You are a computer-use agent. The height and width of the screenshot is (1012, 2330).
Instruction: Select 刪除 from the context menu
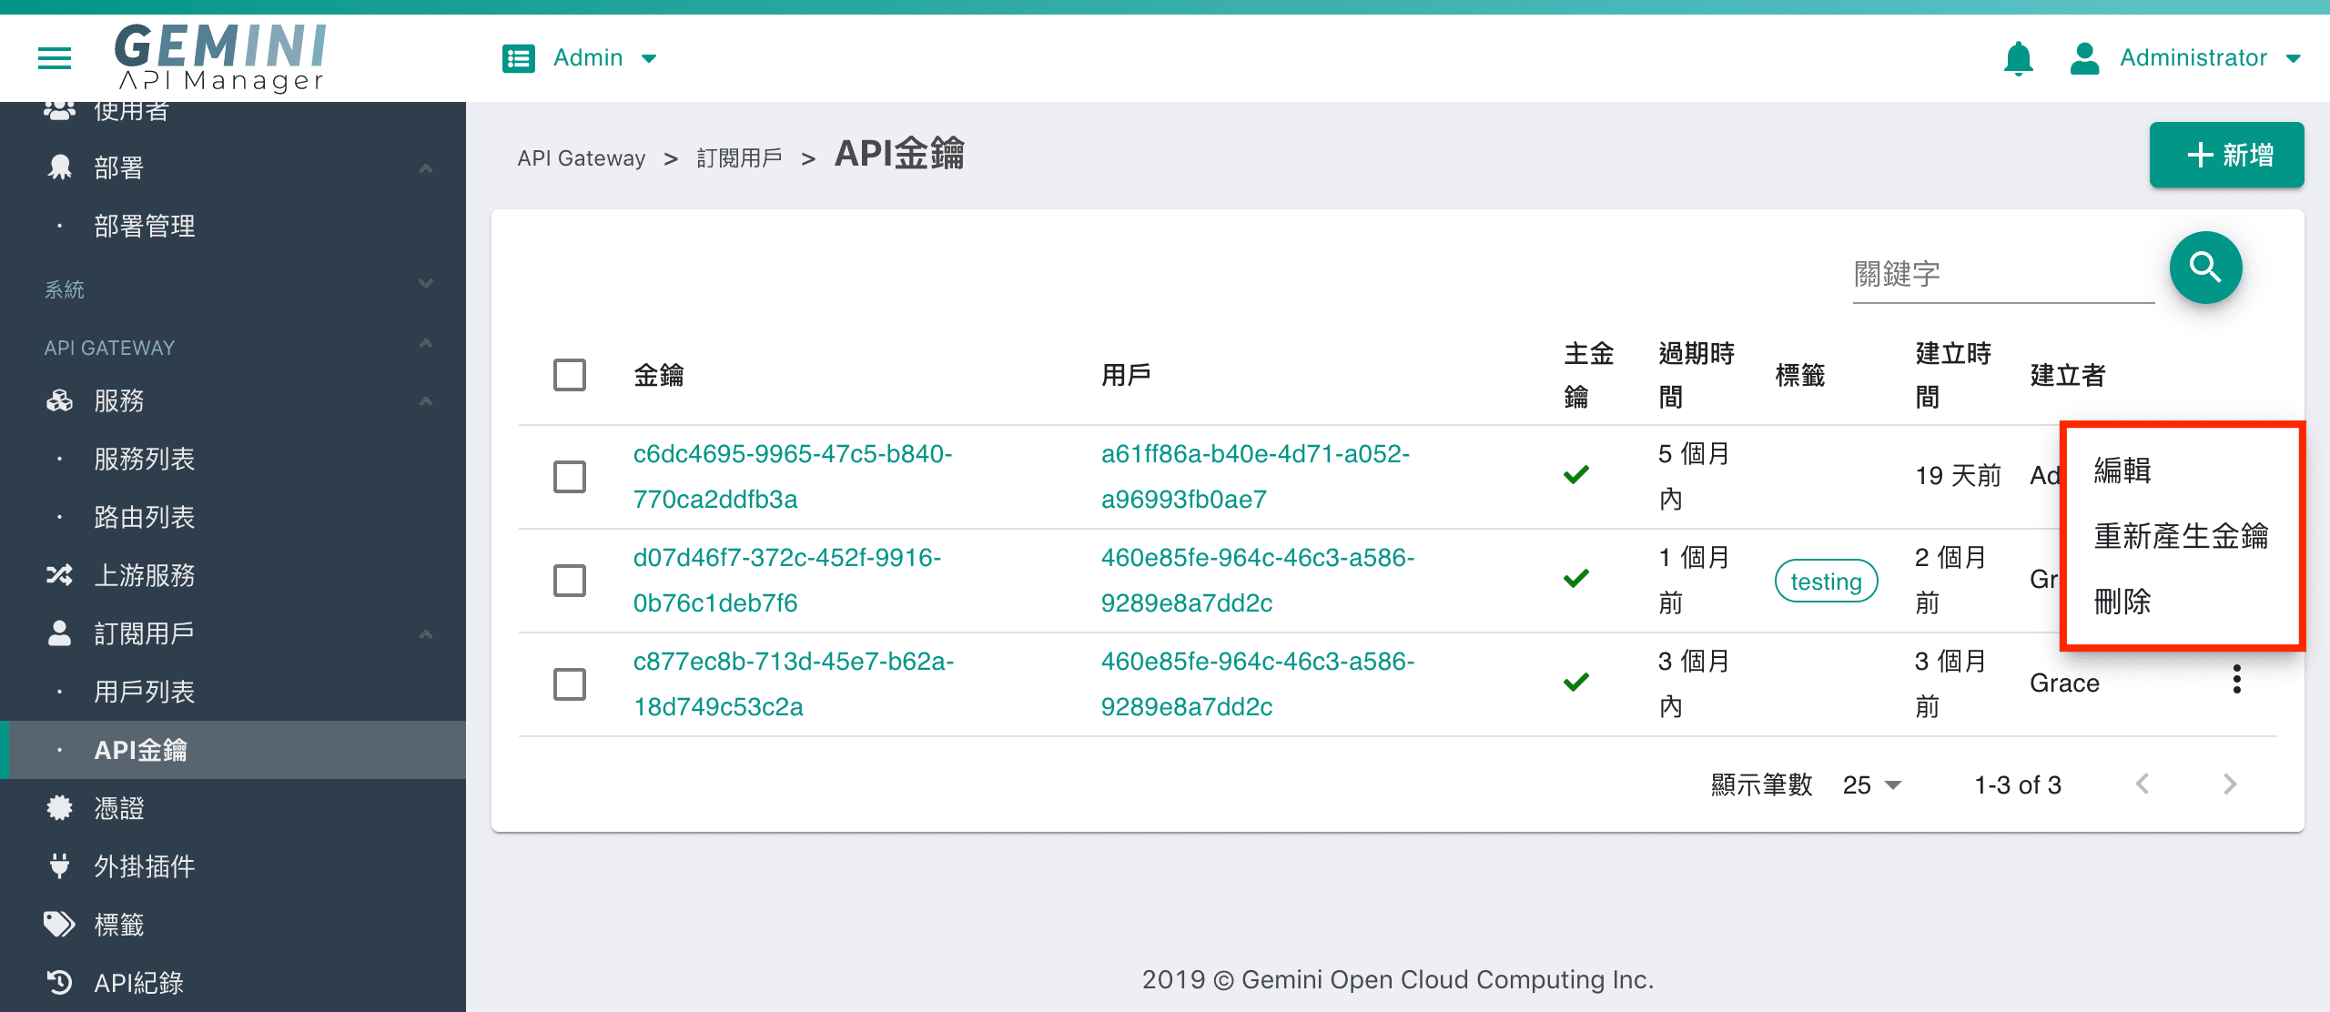pos(2183,602)
